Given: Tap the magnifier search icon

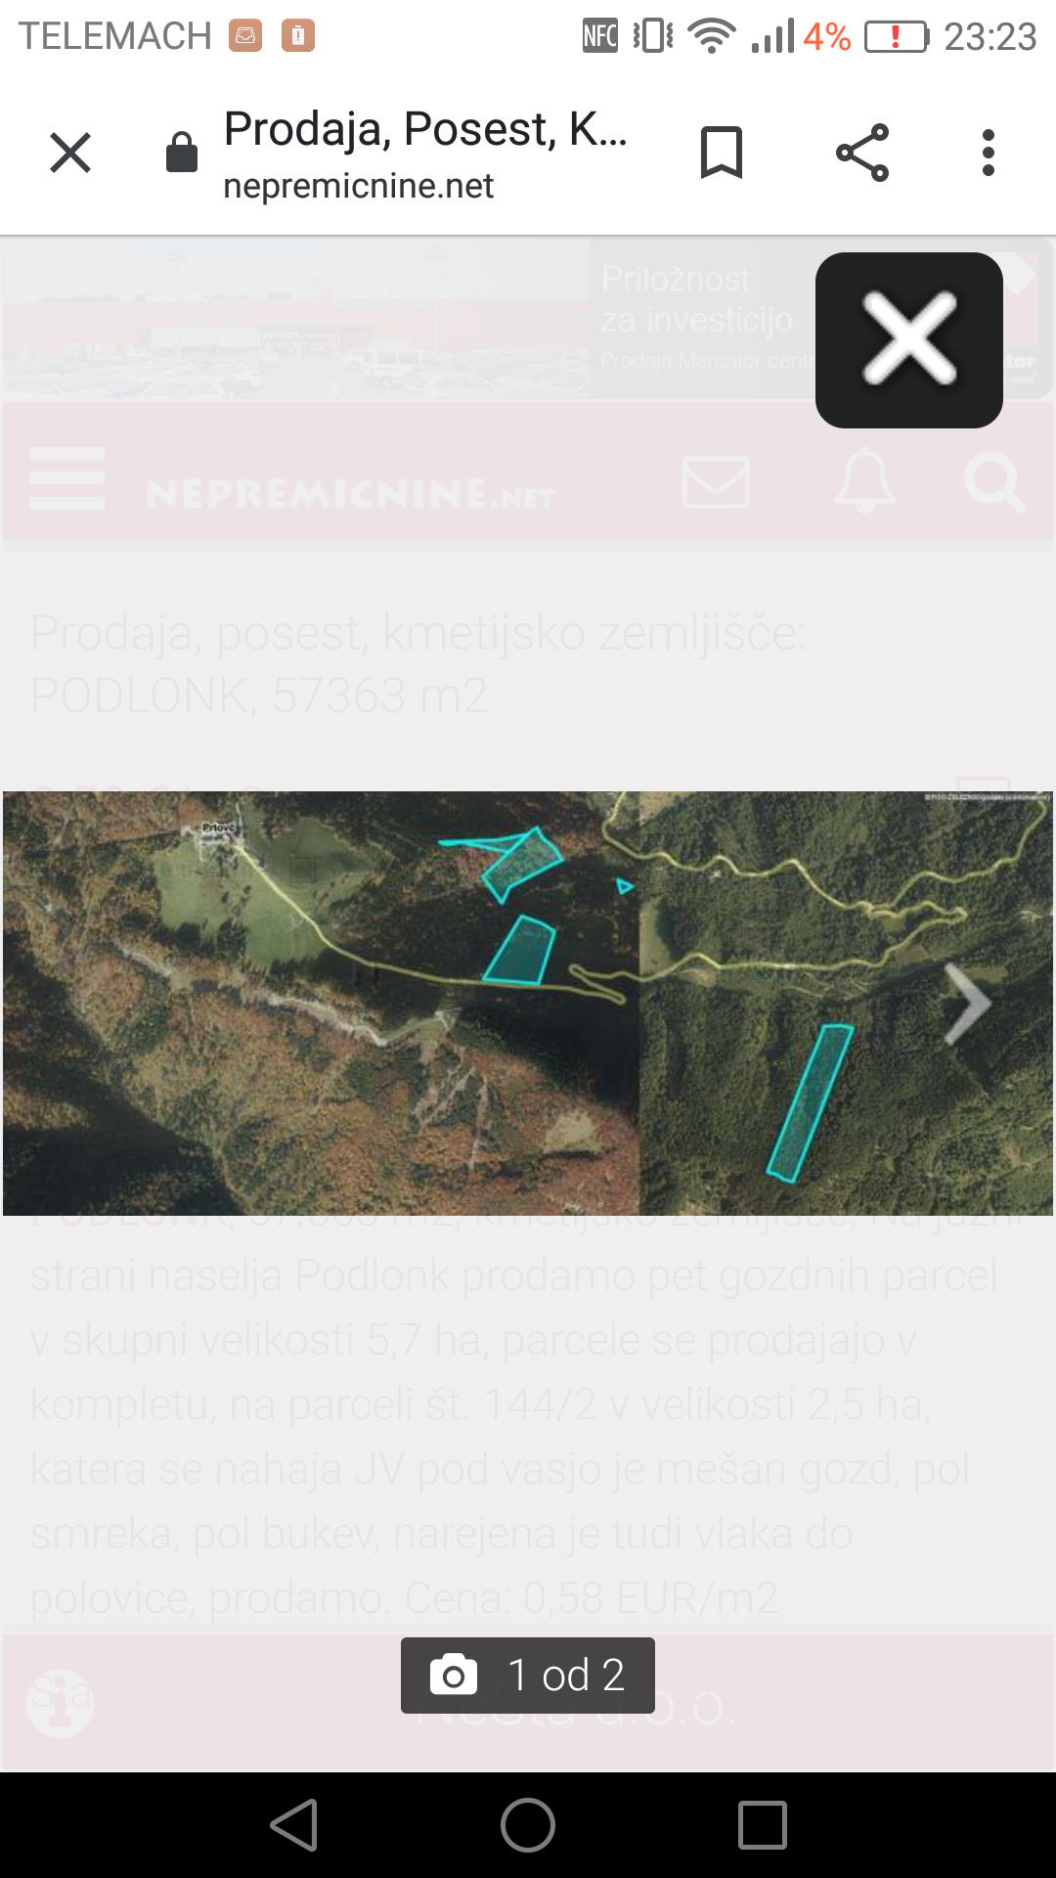Looking at the screenshot, I should 995,481.
